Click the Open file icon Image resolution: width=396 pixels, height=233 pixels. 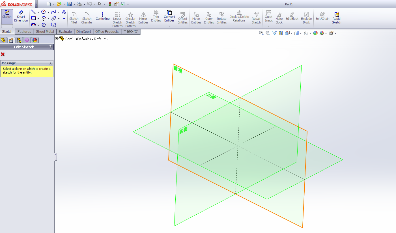[59, 4]
